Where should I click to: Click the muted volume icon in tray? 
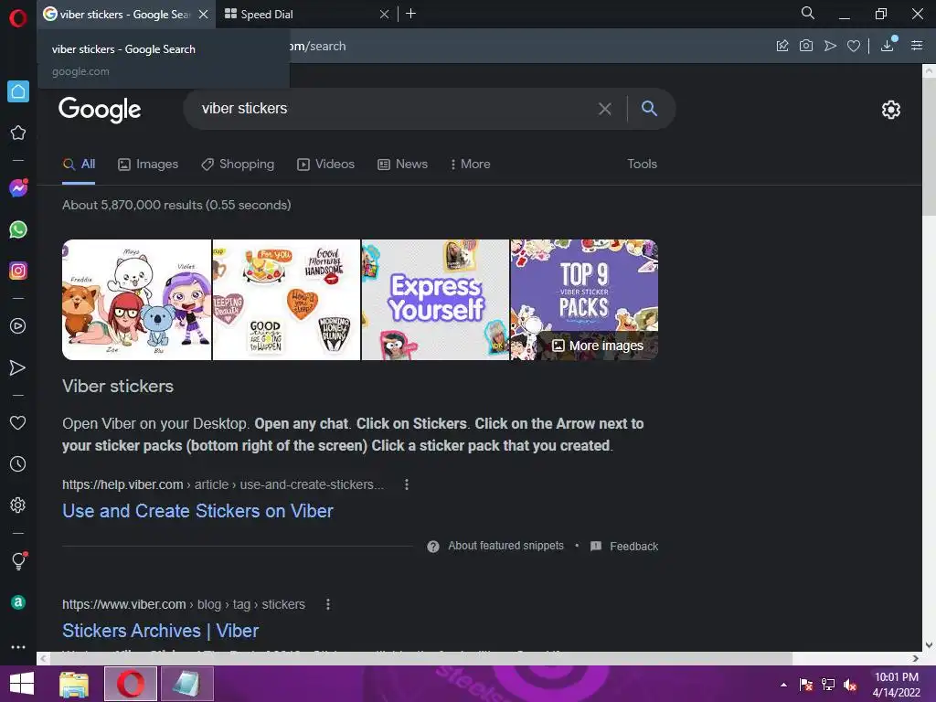click(850, 685)
